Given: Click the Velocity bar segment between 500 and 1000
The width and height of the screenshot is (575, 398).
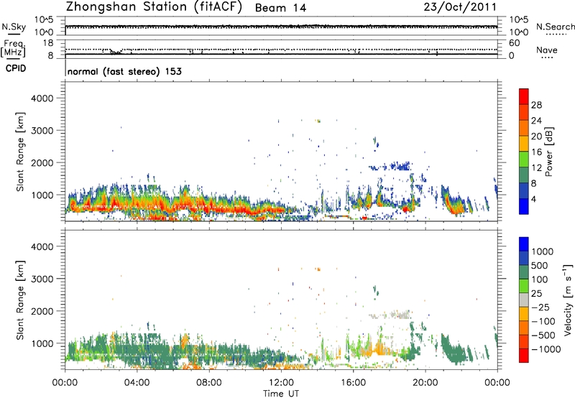Looking at the screenshot, I should coord(524,258).
